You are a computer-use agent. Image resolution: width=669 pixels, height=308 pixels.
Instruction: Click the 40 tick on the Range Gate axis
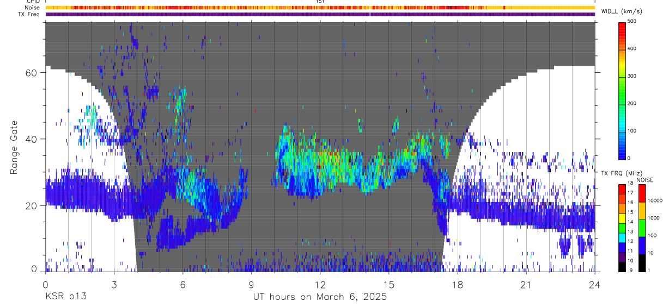pos(32,139)
